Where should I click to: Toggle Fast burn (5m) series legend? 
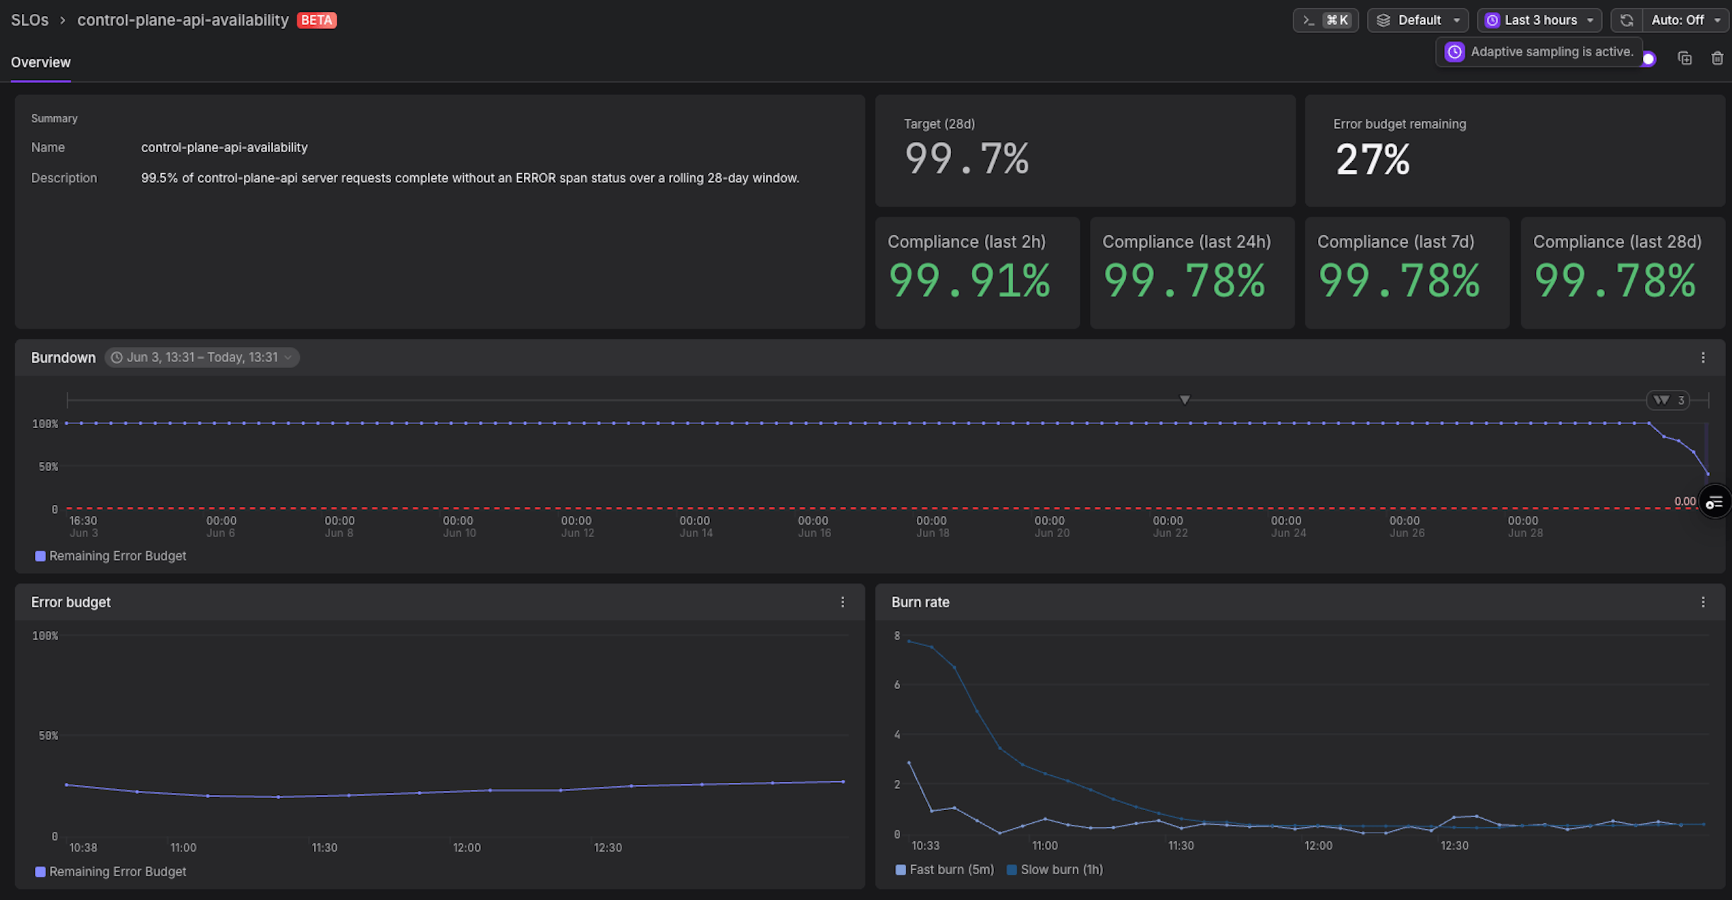[x=945, y=870]
